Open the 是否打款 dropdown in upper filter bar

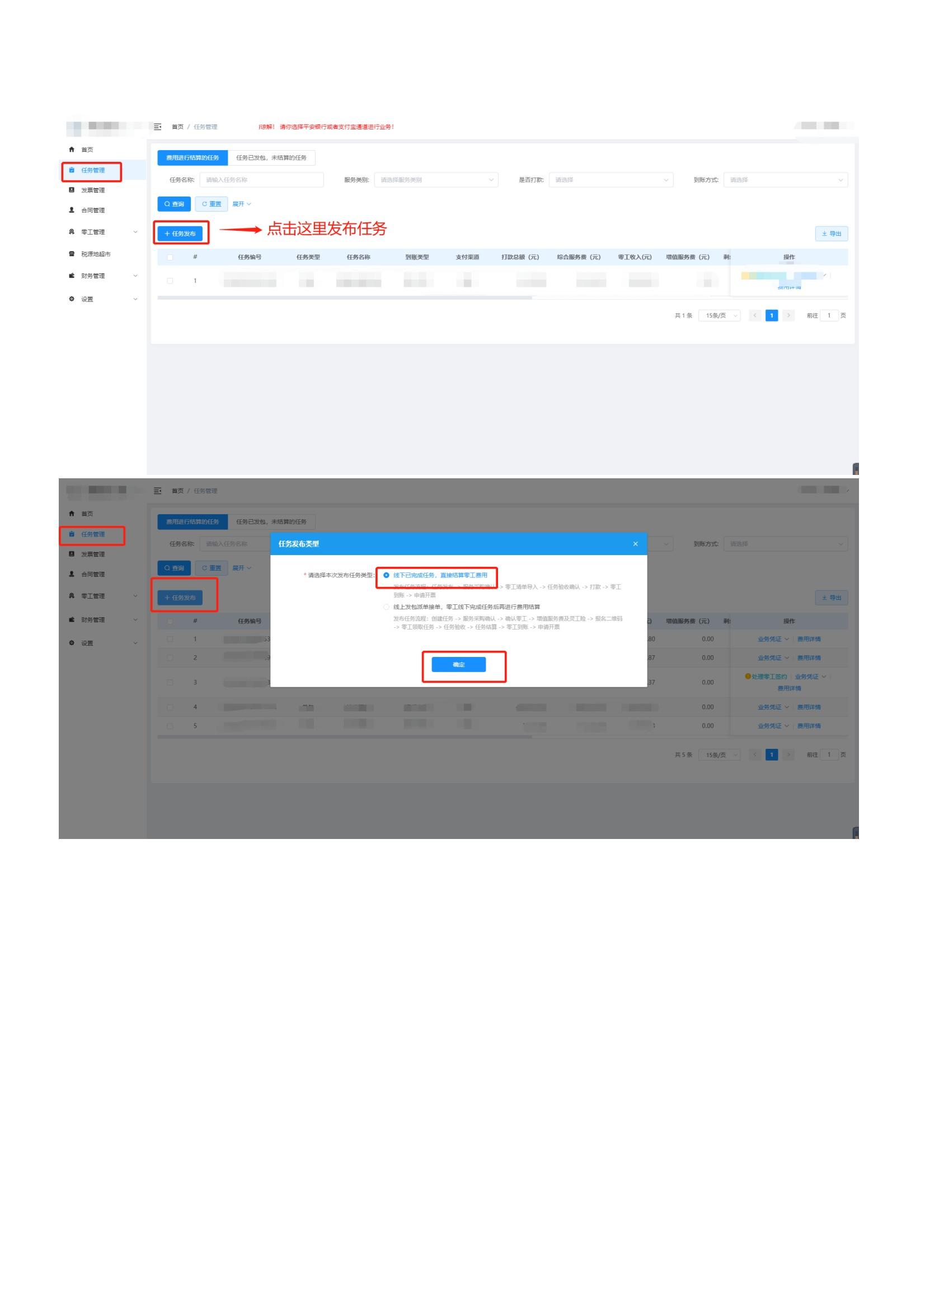point(611,180)
